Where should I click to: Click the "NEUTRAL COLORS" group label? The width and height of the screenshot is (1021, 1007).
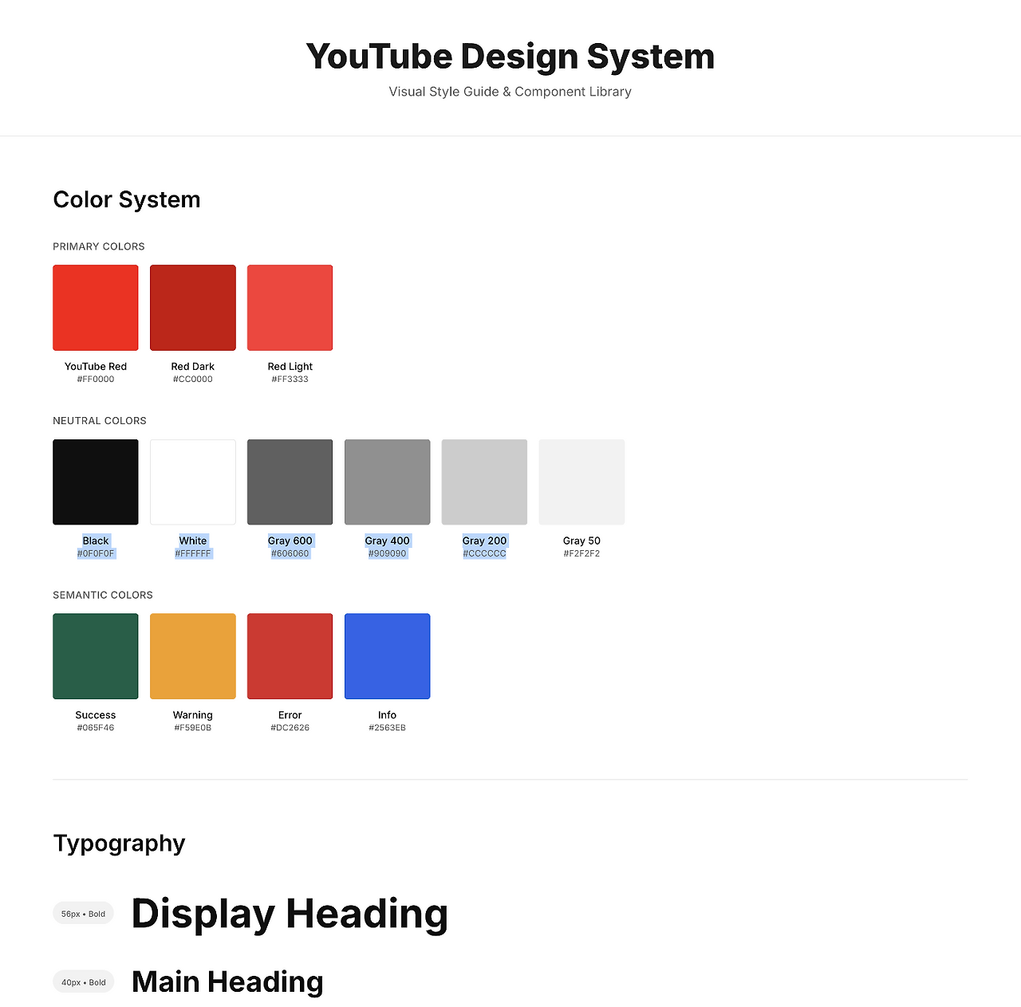[100, 421]
